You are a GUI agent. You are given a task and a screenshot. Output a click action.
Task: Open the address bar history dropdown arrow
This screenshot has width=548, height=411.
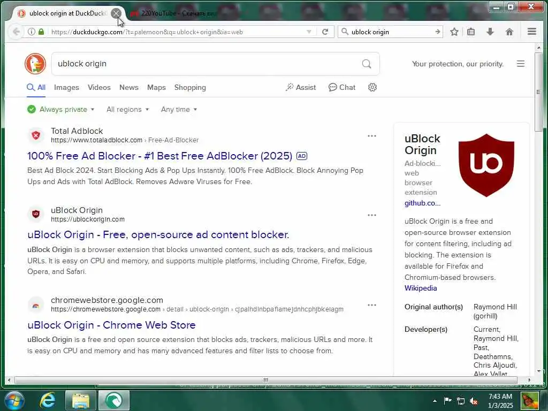pos(309,32)
